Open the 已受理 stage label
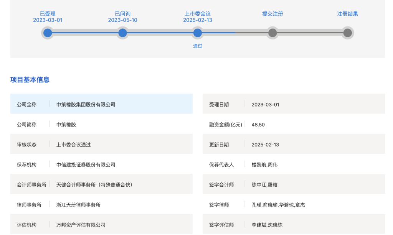Screen dimensions: 393x235 [x=47, y=13]
